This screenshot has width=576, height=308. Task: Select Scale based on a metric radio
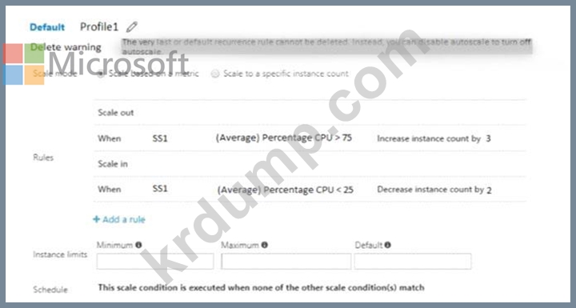tap(100, 74)
